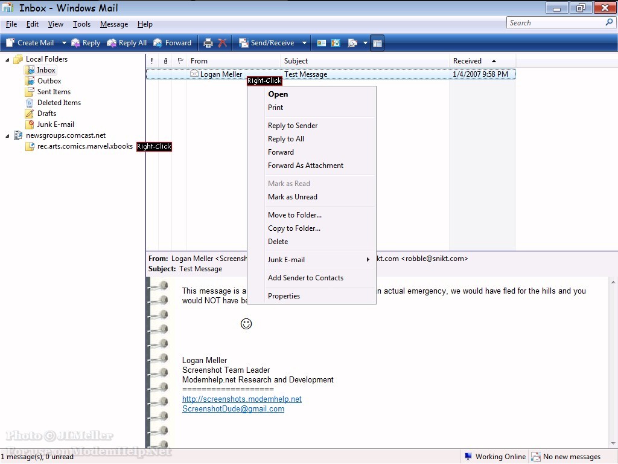The image size is (618, 464).
Task: Sort by the flag column header
Action: (x=180, y=61)
